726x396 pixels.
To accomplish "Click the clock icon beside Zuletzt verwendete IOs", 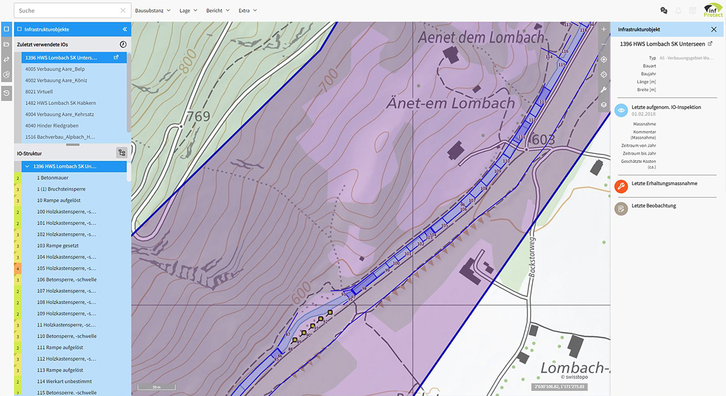I will [x=123, y=45].
